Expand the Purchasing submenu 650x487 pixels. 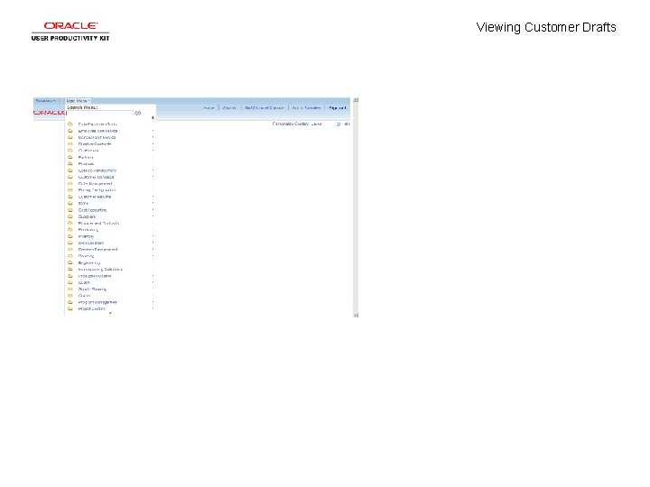coord(88,230)
